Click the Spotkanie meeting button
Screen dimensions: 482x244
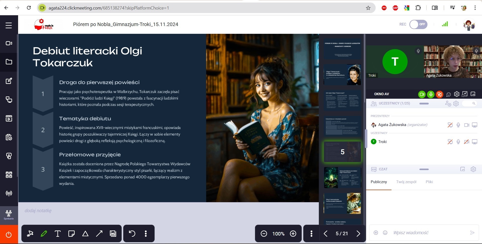pyautogui.click(x=9, y=215)
